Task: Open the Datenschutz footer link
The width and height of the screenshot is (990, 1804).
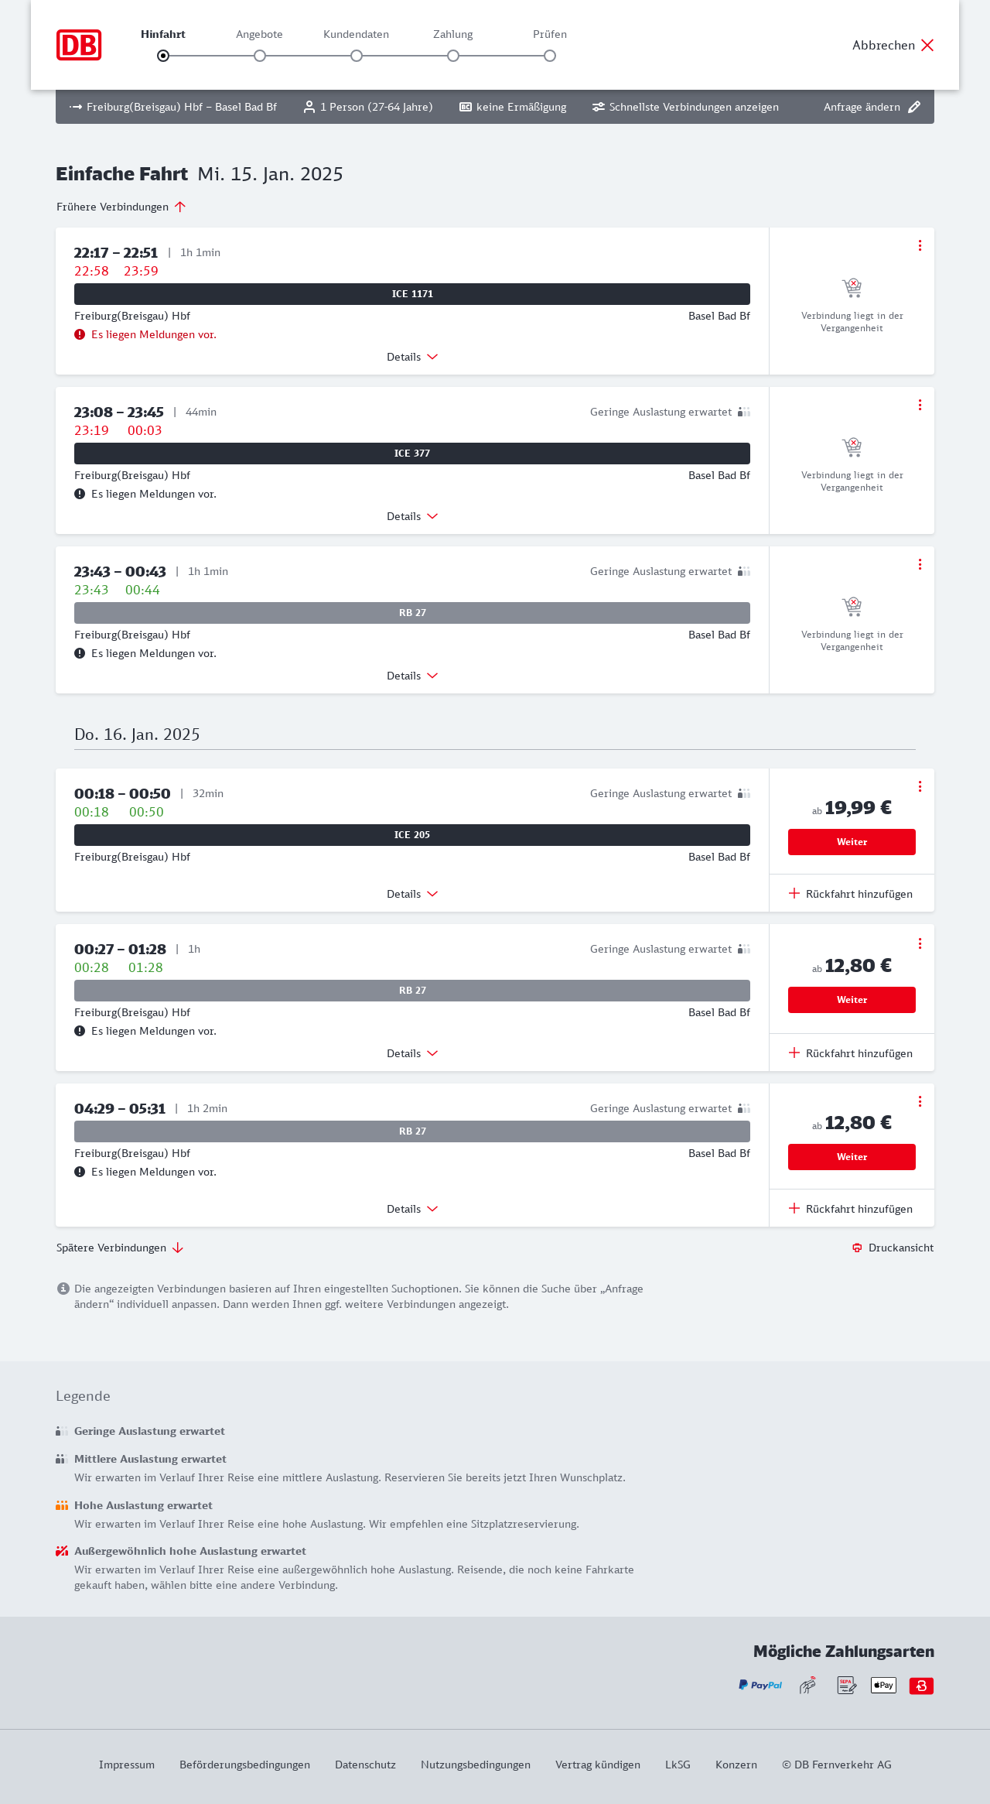Action: 365,1765
